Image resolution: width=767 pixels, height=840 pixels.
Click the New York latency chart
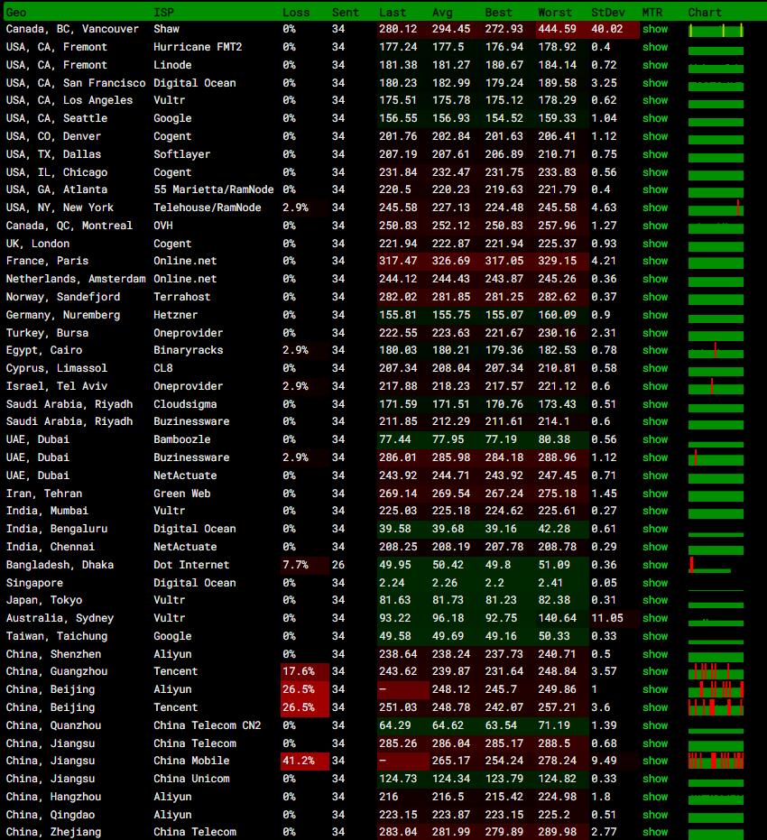(x=716, y=208)
